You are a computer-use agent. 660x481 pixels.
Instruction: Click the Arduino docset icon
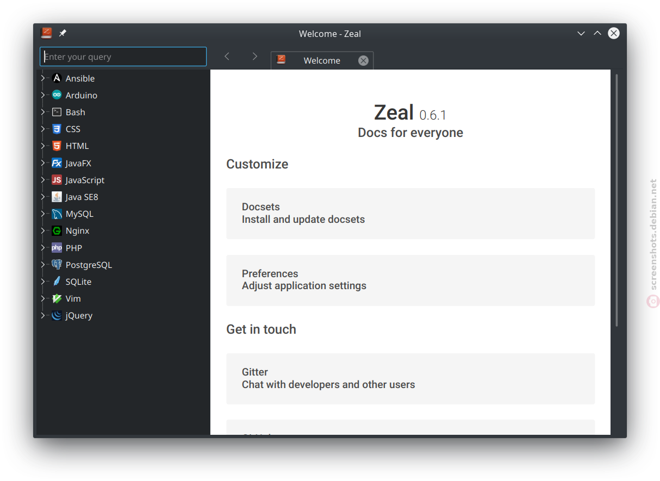pyautogui.click(x=57, y=95)
